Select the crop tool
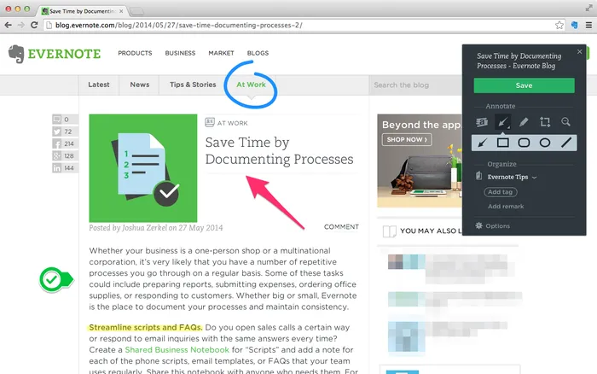The height and width of the screenshot is (374, 597). (545, 122)
